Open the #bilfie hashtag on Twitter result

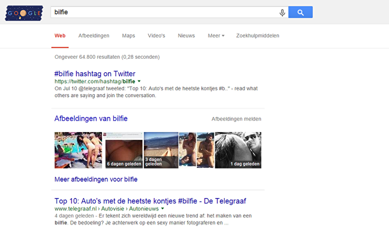pyautogui.click(x=95, y=73)
